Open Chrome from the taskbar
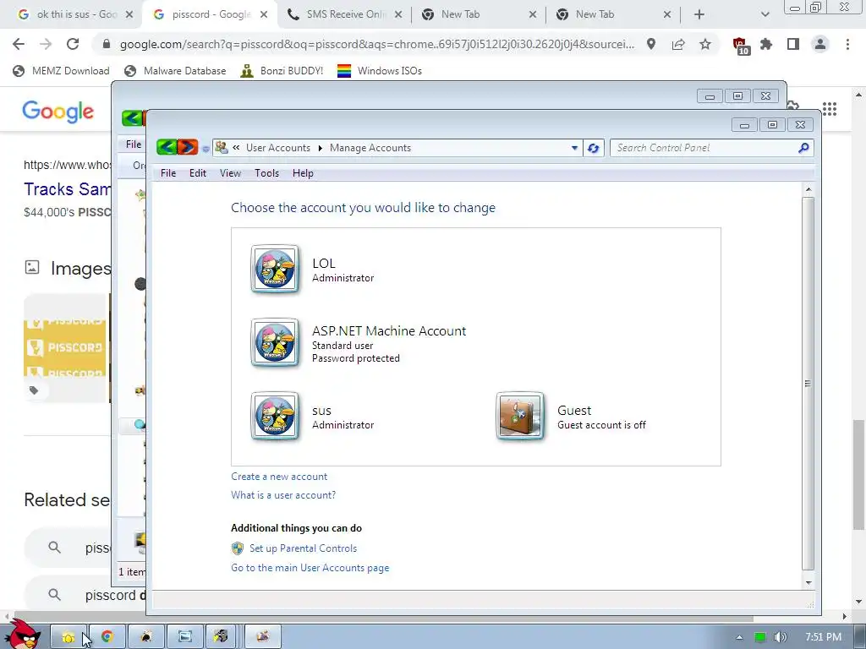Image resolution: width=866 pixels, height=649 pixels. pos(107,637)
